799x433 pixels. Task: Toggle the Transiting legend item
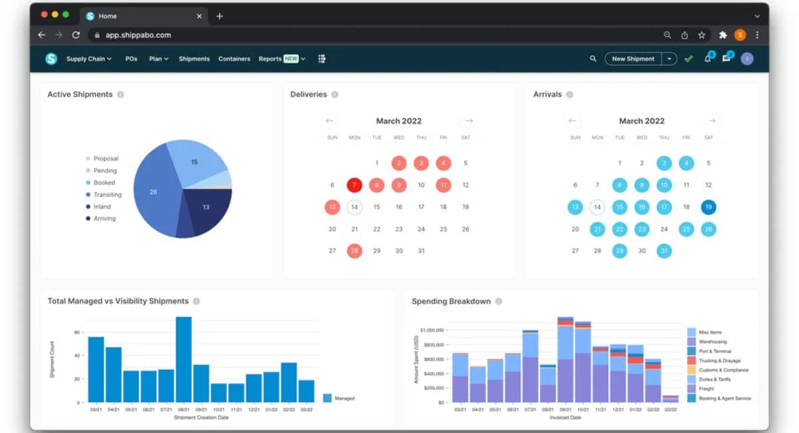[104, 195]
